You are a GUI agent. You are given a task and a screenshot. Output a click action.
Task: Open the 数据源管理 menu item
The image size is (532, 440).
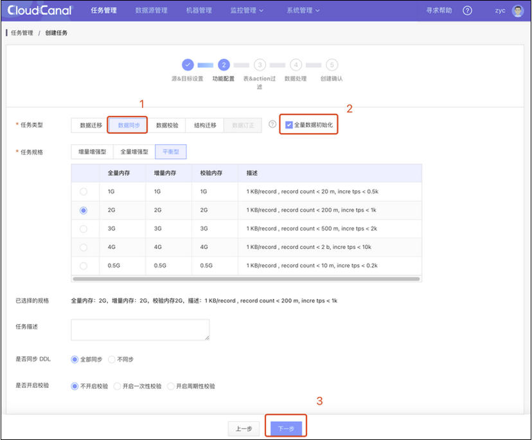[x=152, y=11]
